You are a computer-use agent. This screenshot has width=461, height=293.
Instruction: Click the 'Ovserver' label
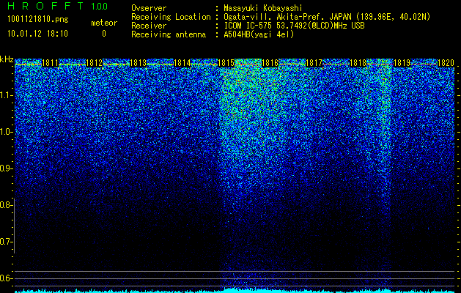pyautogui.click(x=149, y=8)
